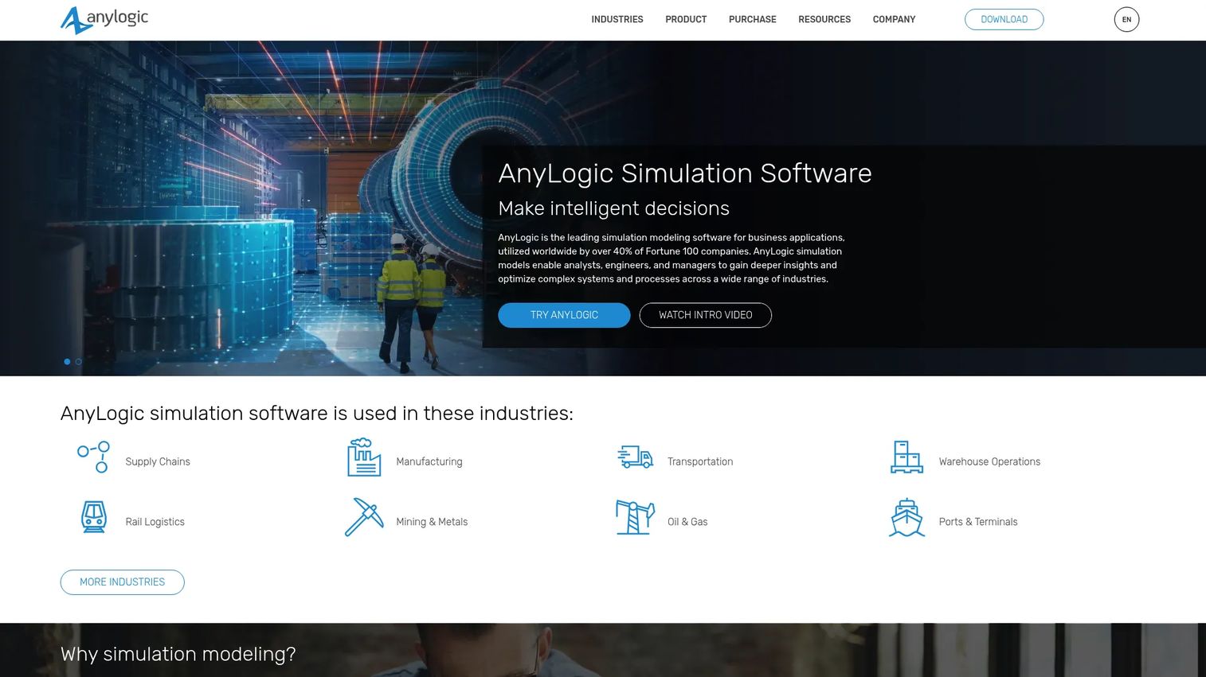Open the Purchase menu
Image resolution: width=1206 pixels, height=677 pixels.
752,20
